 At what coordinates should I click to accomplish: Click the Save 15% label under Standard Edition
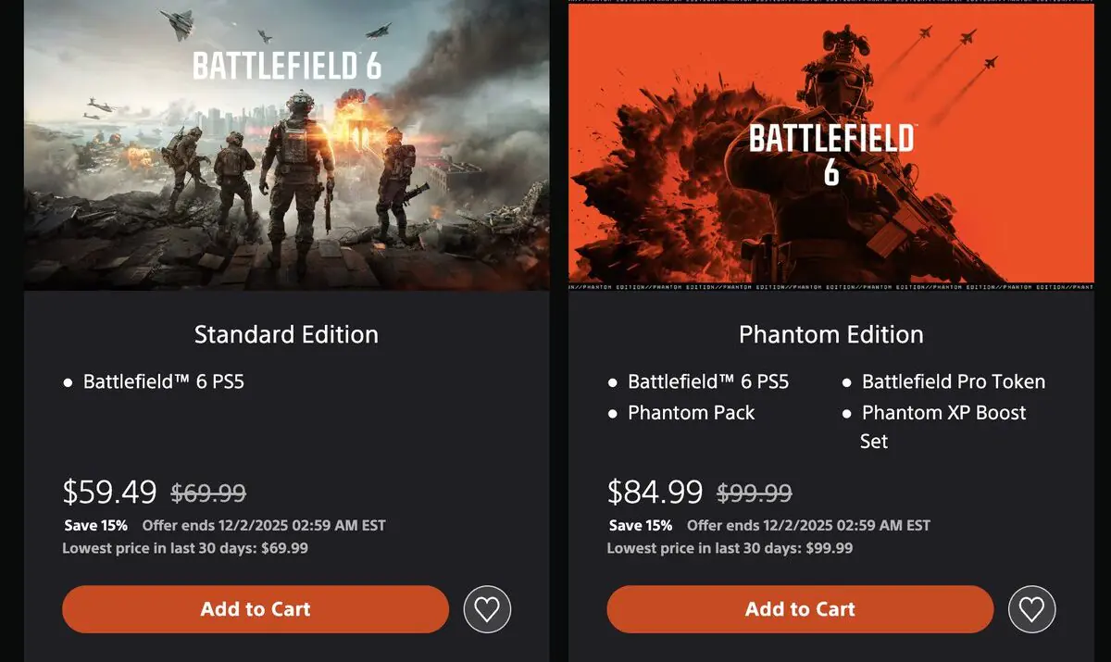coord(96,525)
